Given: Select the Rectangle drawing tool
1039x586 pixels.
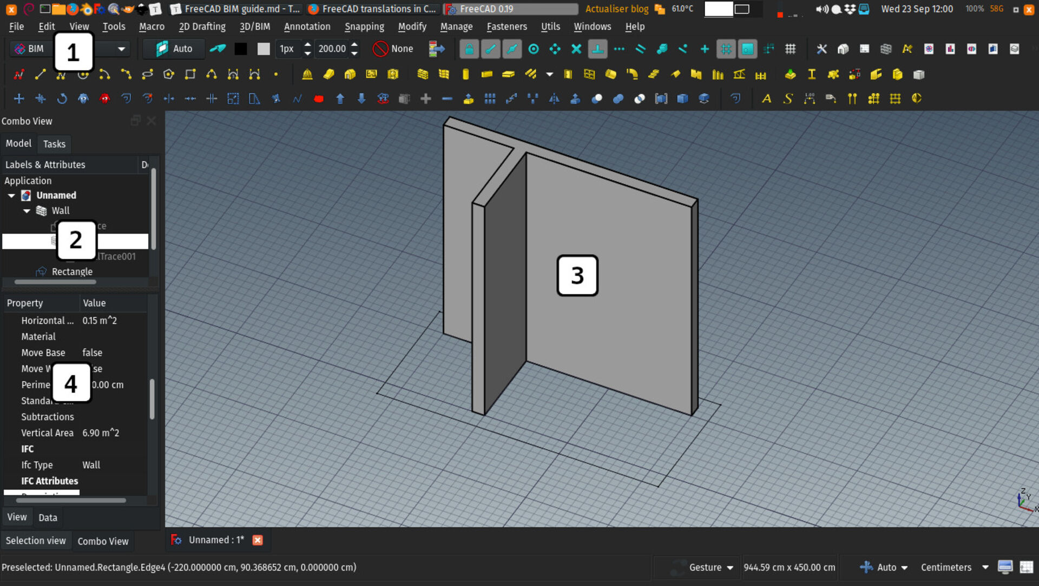Looking at the screenshot, I should coord(190,75).
